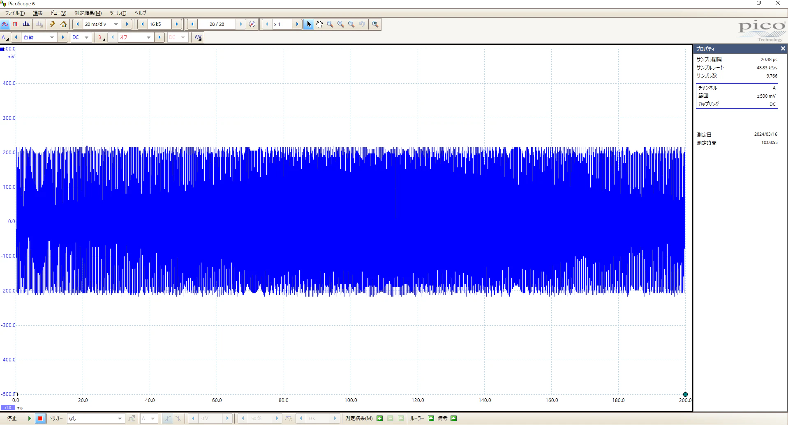Open Channel B options button
The width and height of the screenshot is (788, 425).
(x=101, y=37)
